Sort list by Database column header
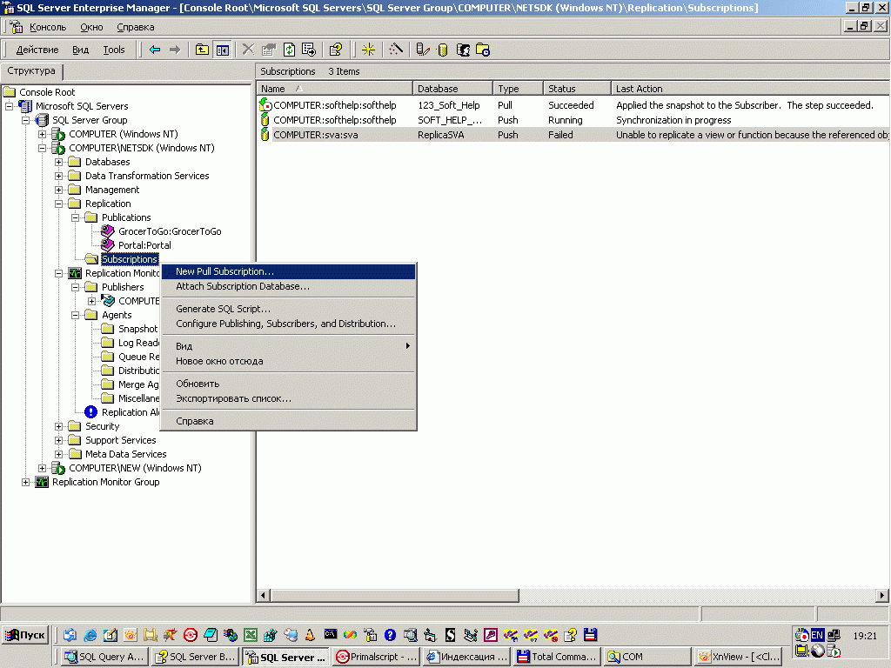This screenshot has width=891, height=668. (x=452, y=89)
